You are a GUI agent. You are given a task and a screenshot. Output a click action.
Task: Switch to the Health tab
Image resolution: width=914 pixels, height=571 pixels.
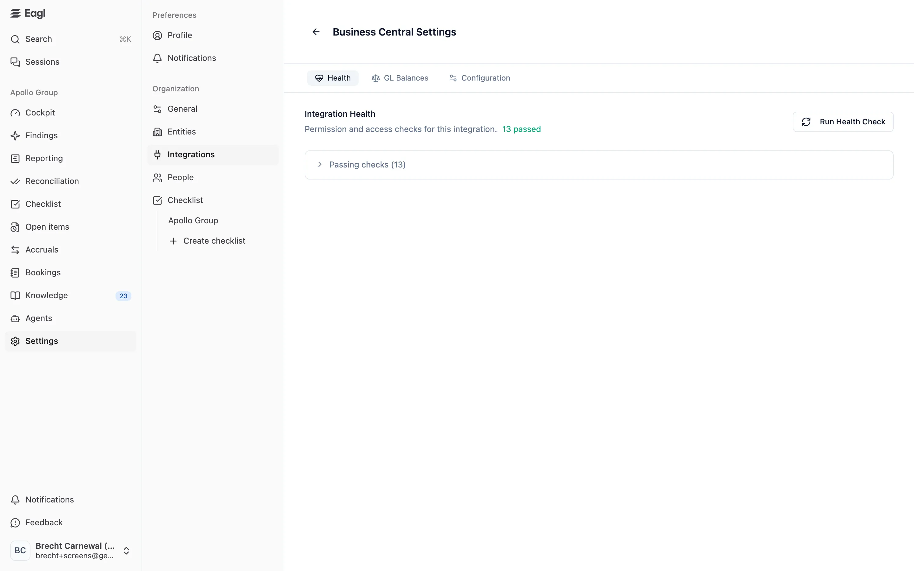[333, 78]
